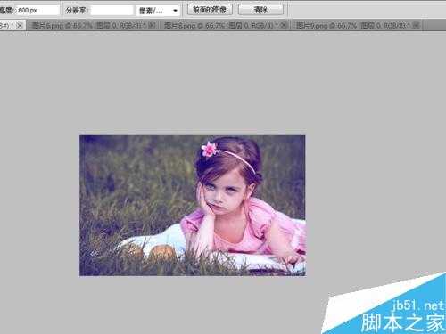
Task: Close the active leftmost document tab
Action: 20,26
